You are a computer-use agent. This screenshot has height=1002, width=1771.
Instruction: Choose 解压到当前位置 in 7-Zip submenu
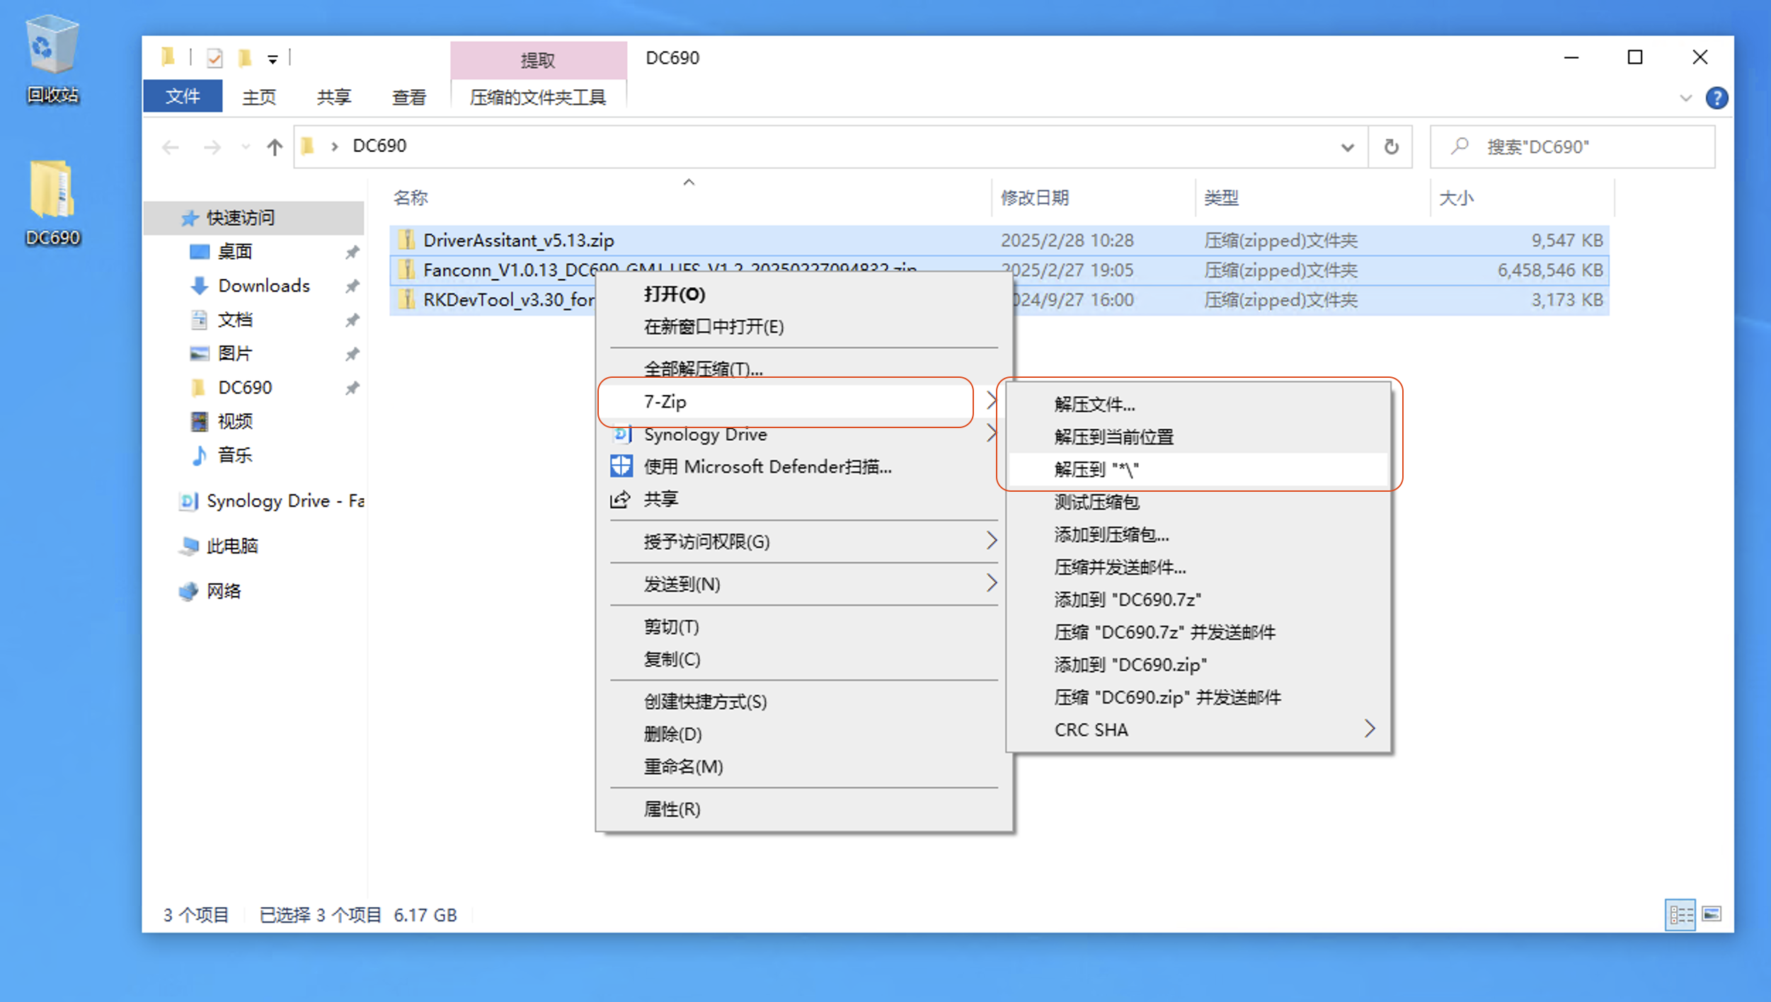pos(1198,437)
